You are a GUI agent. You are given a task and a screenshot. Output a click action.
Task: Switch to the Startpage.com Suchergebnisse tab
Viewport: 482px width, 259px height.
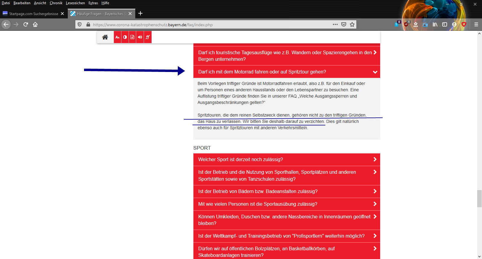[33, 14]
